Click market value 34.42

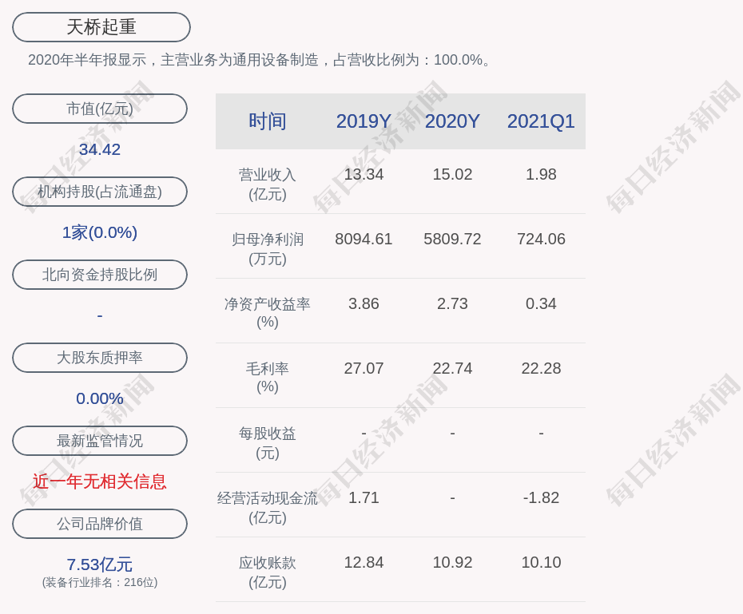click(100, 149)
